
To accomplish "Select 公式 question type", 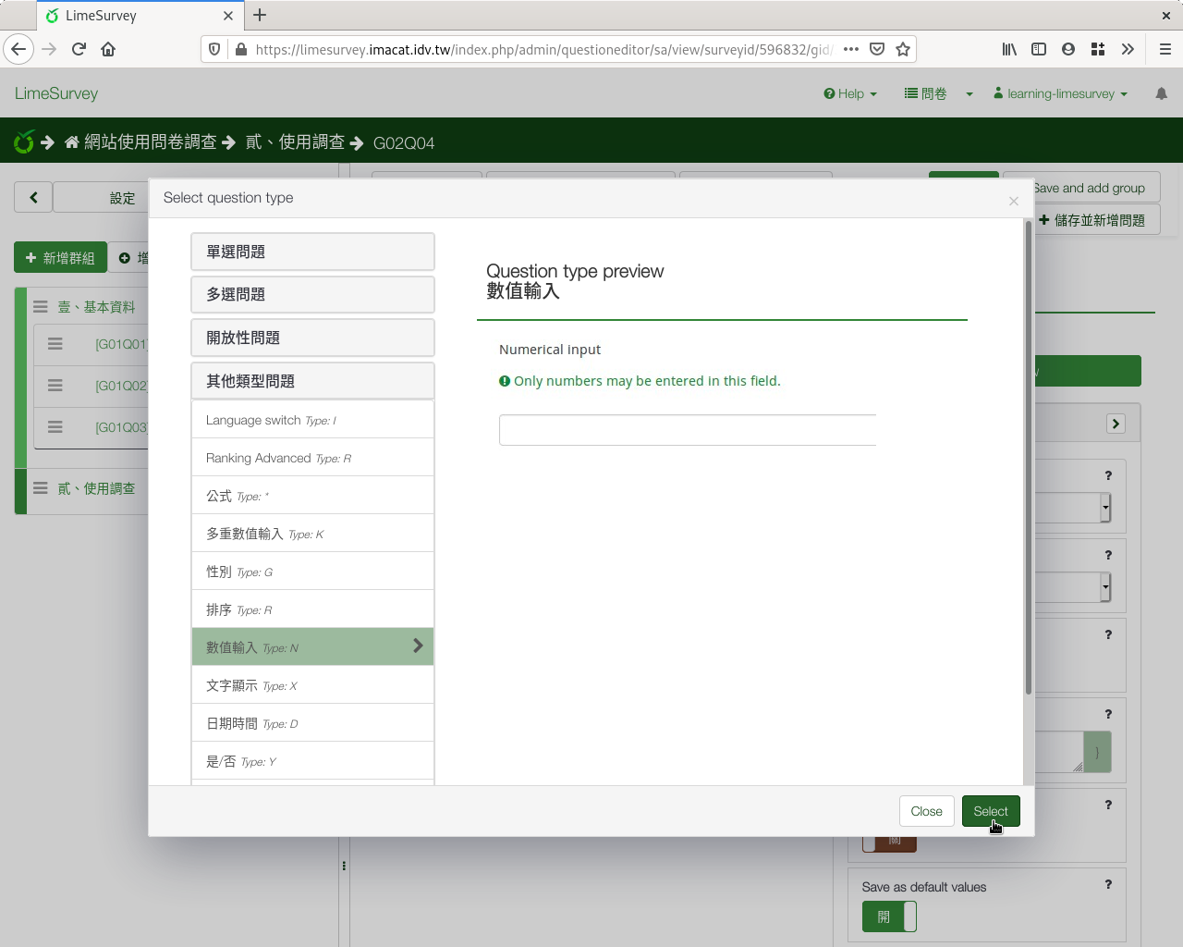I will click(312, 496).
